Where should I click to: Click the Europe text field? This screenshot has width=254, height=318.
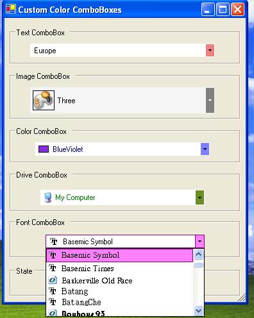coord(118,51)
